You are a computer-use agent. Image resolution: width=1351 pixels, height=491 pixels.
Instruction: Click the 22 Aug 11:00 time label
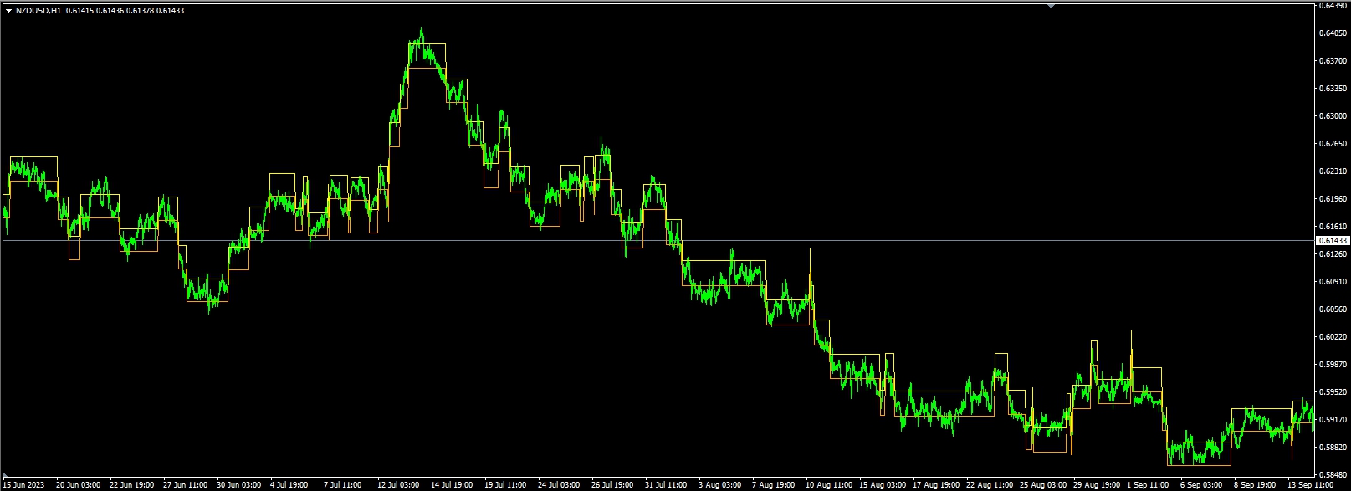point(988,484)
